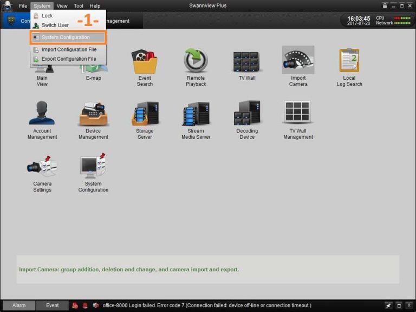Choose Import Configuration File menu entry
Screen dimensions: 416x312
pos(69,49)
